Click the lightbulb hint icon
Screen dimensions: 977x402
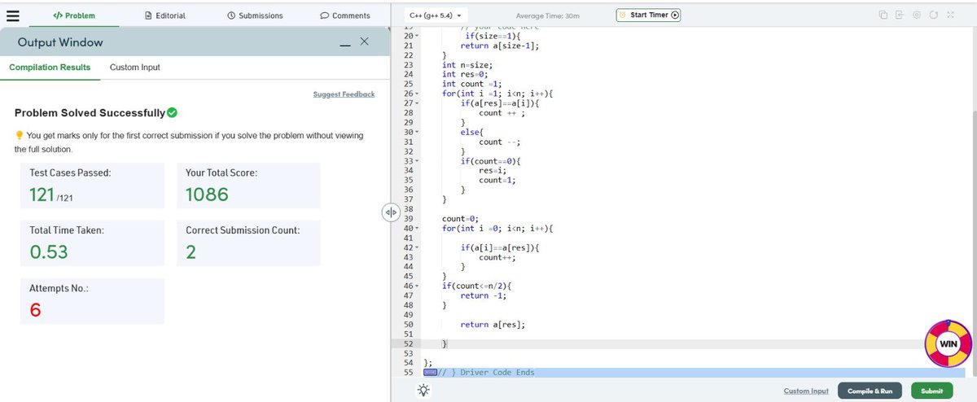click(423, 390)
